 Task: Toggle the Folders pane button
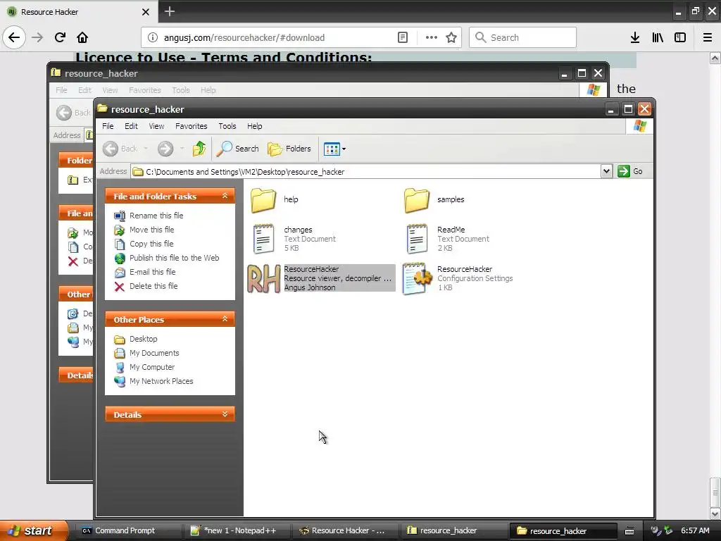click(289, 149)
